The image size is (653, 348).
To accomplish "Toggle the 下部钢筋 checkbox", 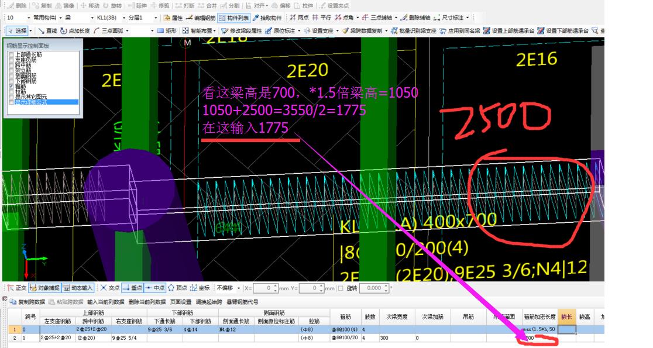I will 11,81.
